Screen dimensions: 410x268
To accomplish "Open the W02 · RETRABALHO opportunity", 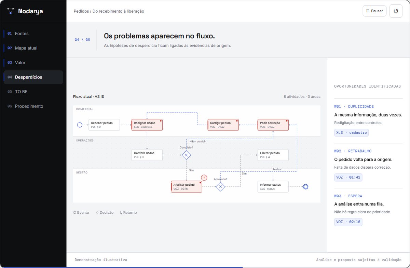I will pyautogui.click(x=353, y=151).
